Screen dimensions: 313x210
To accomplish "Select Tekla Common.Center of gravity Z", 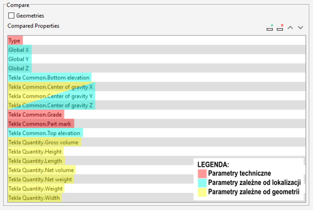I will coord(157,105).
